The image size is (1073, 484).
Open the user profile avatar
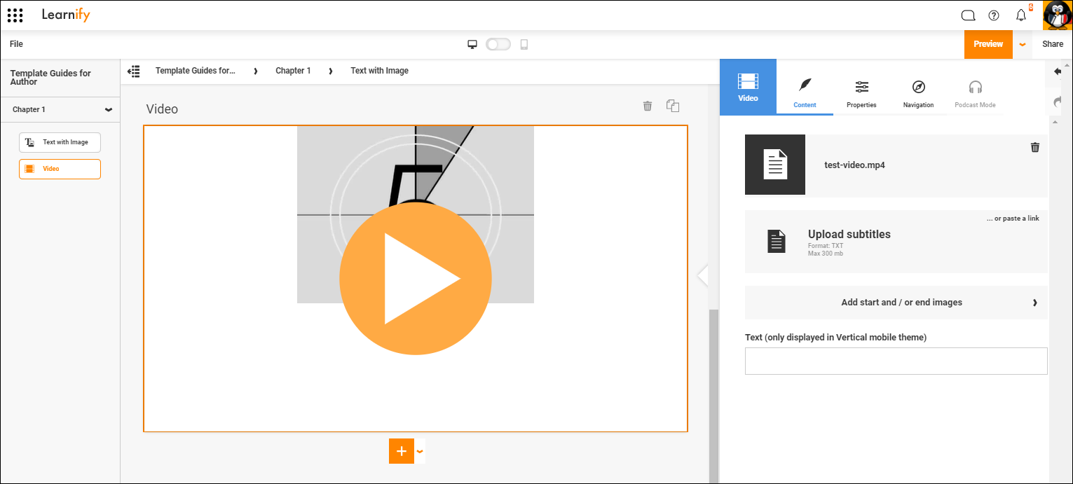click(x=1057, y=15)
